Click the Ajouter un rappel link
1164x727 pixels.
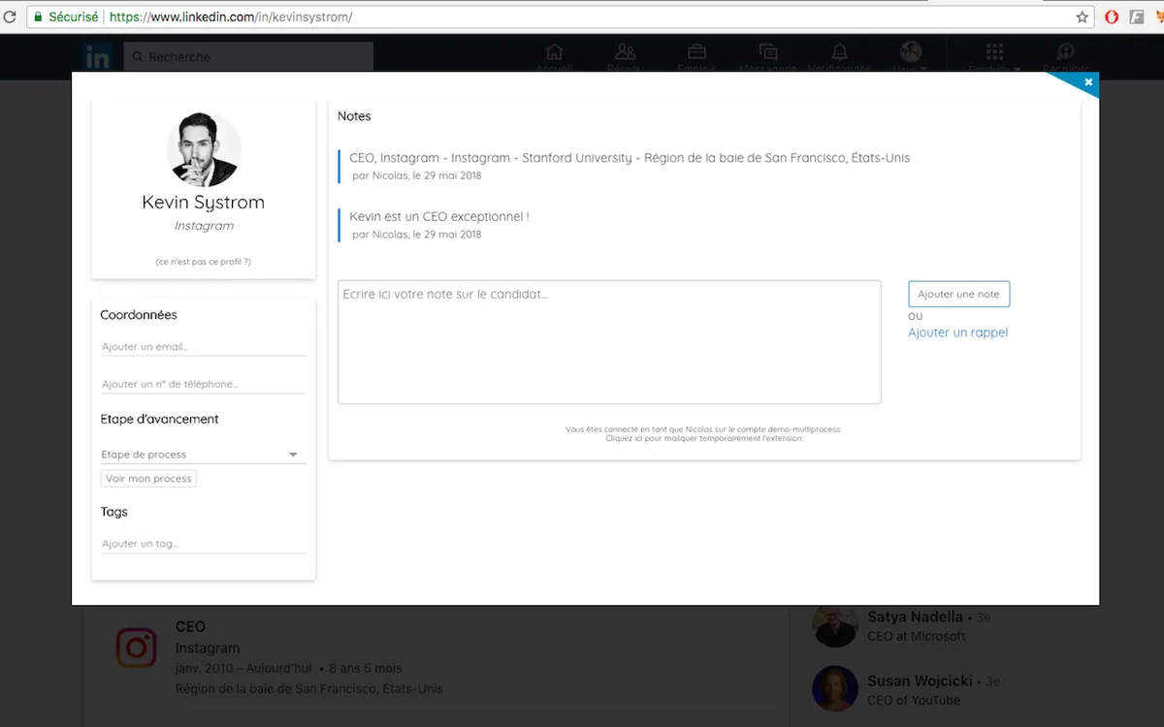(x=957, y=332)
